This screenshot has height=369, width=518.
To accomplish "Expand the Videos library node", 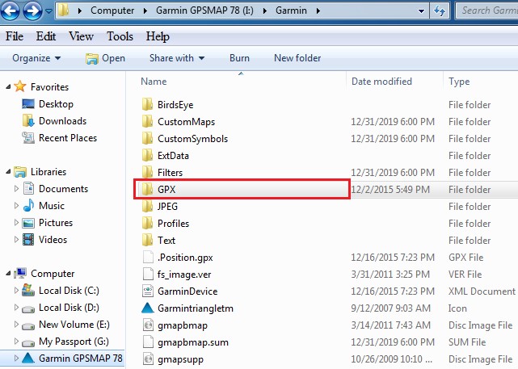I will [x=16, y=239].
